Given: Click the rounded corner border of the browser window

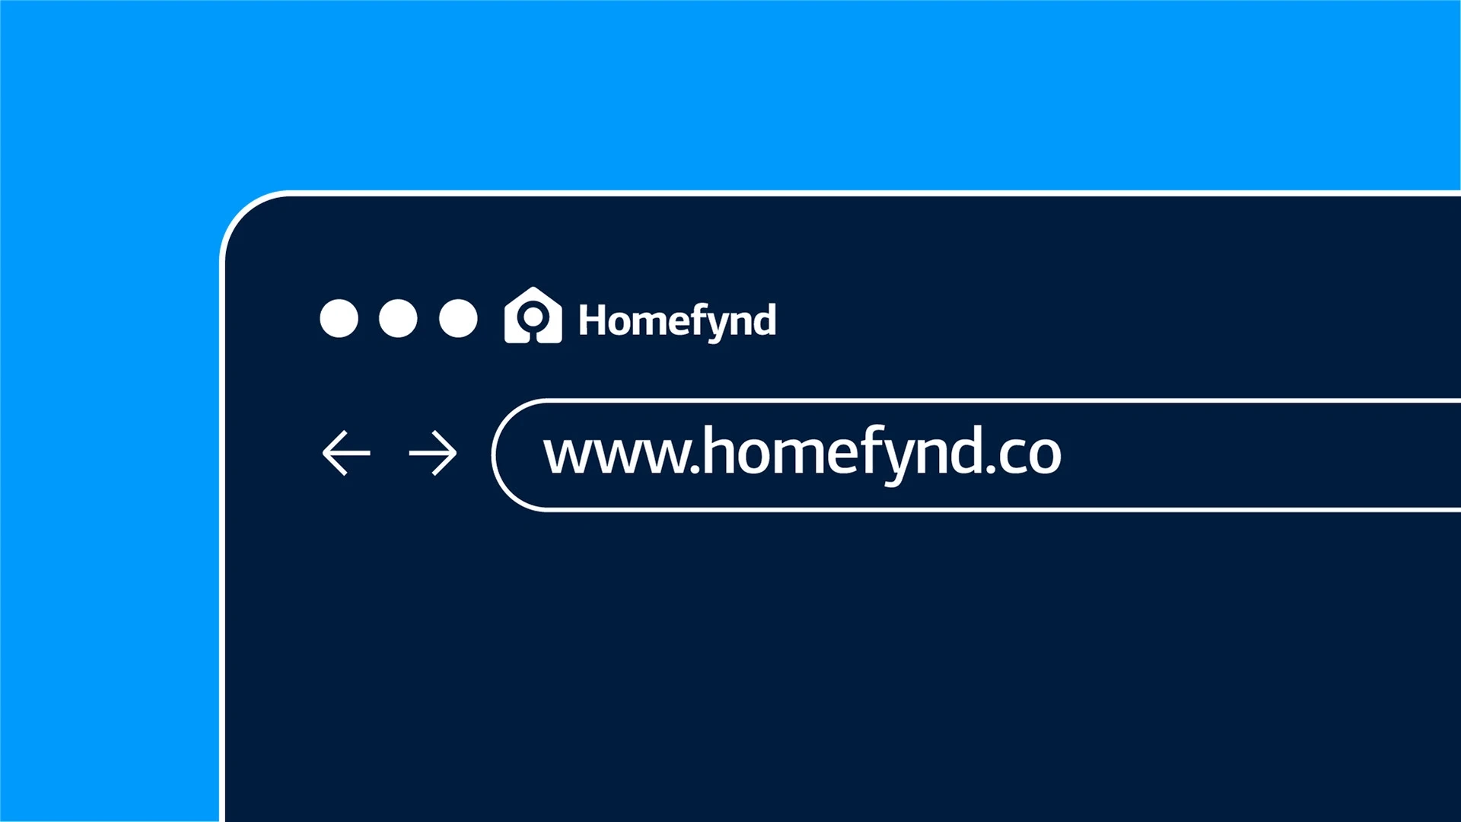Looking at the screenshot, I should (243, 216).
